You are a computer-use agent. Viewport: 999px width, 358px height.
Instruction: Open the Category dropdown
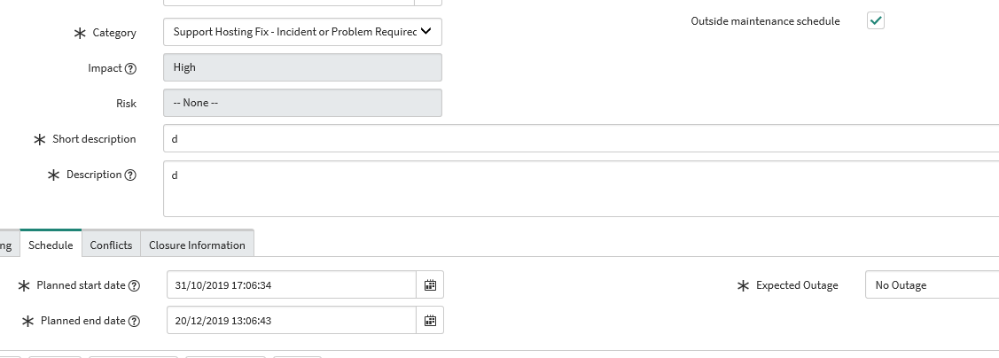[x=302, y=32]
